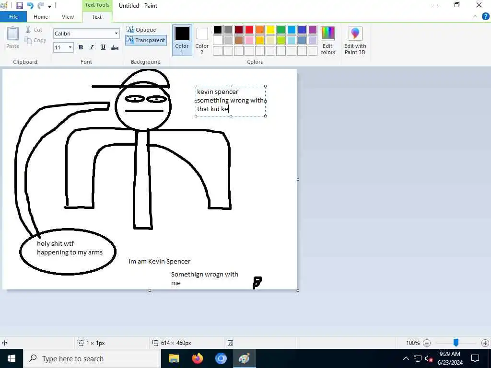This screenshot has width=491, height=368.
Task: Select Color 1 foreground box
Action: [x=182, y=40]
